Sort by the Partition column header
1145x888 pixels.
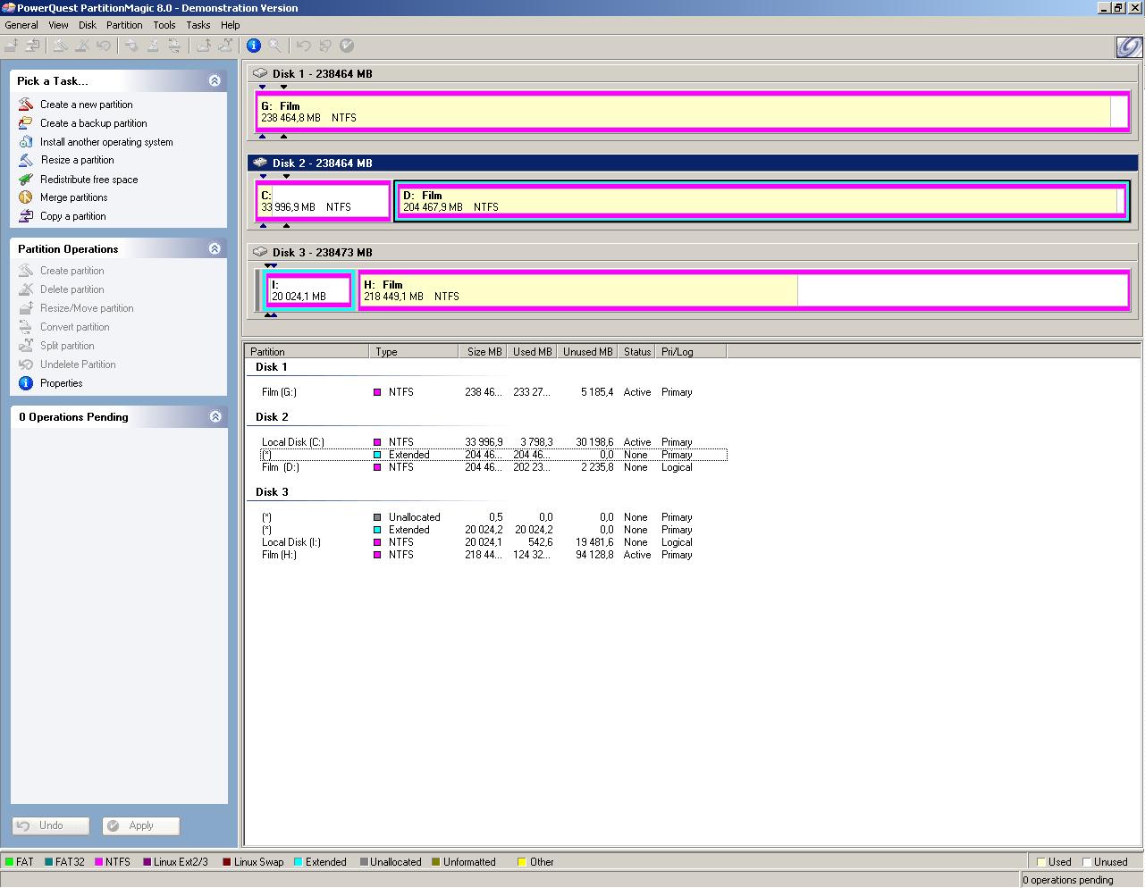coord(307,351)
